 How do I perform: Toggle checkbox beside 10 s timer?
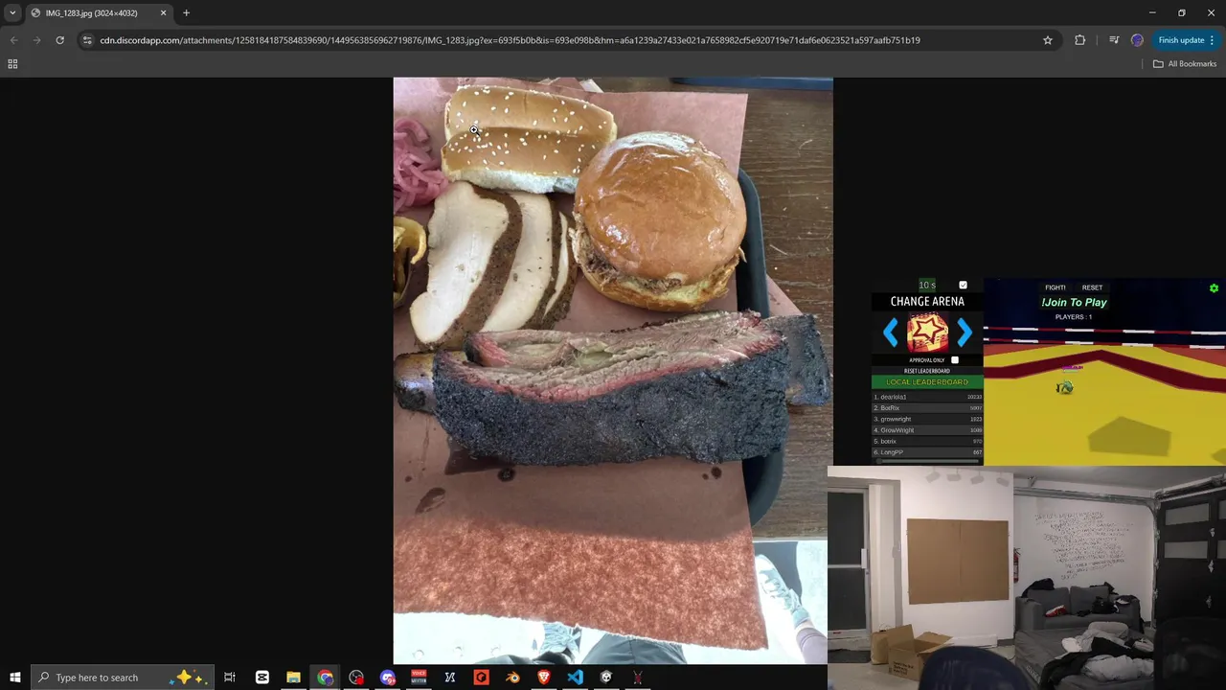pyautogui.click(x=963, y=285)
